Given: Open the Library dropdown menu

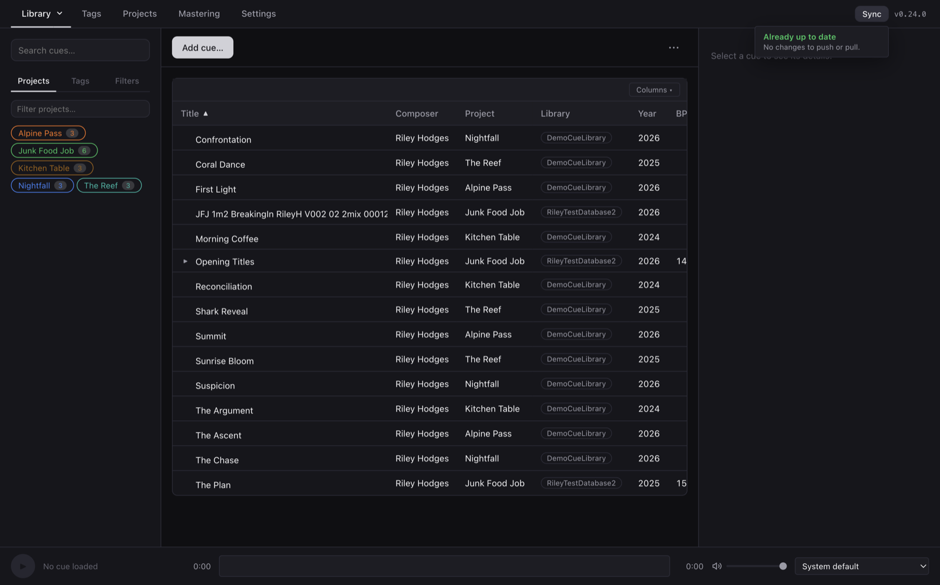Looking at the screenshot, I should [41, 14].
